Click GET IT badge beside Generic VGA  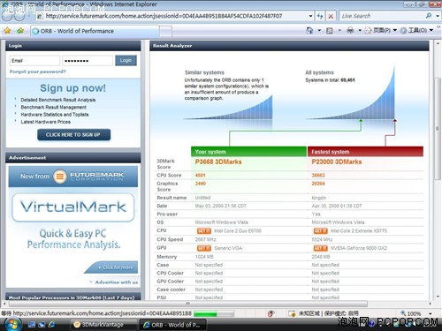pyautogui.click(x=204, y=248)
